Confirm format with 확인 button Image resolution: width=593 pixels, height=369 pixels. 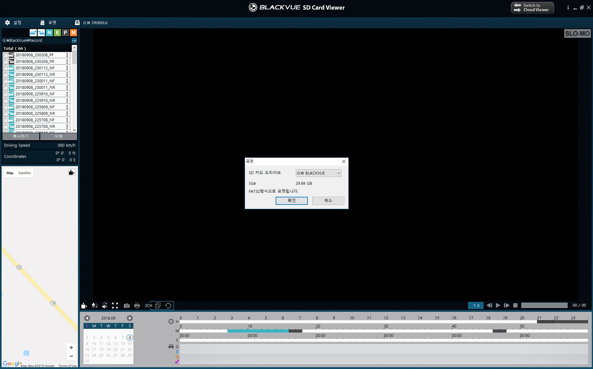tap(292, 200)
